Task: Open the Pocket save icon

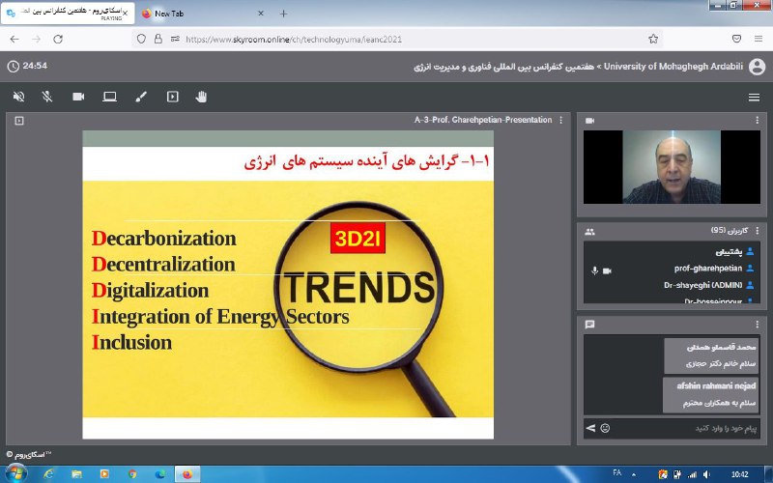Action: coord(736,39)
